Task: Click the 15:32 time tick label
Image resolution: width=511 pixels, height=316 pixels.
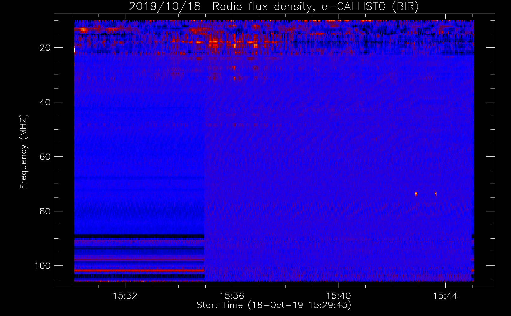Action: coord(125,296)
